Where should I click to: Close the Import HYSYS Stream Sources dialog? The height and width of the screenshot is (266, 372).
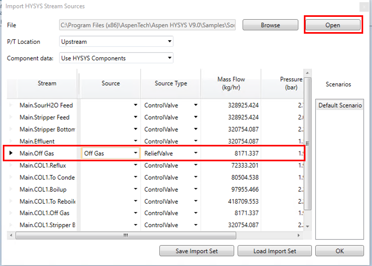coord(364,6)
